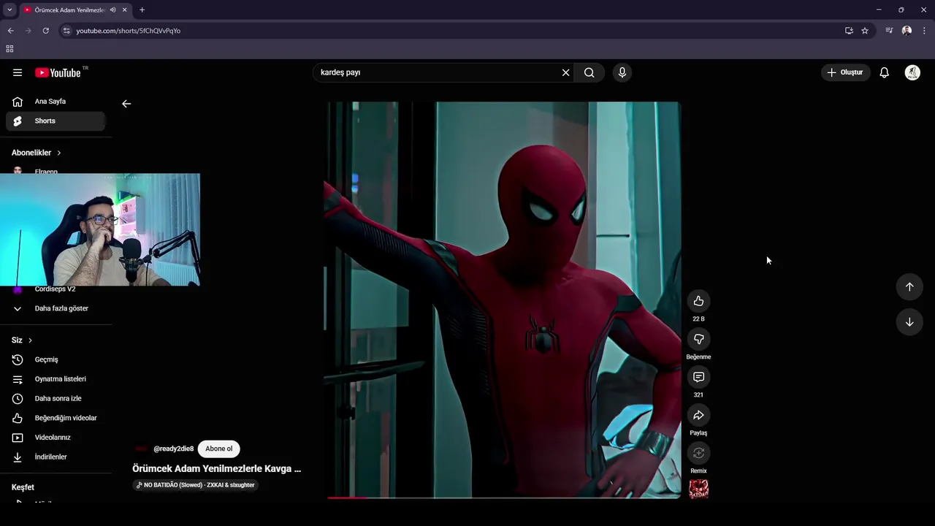Image resolution: width=935 pixels, height=526 pixels.
Task: Dislike the Short via Beğenme icon
Action: pos(698,339)
